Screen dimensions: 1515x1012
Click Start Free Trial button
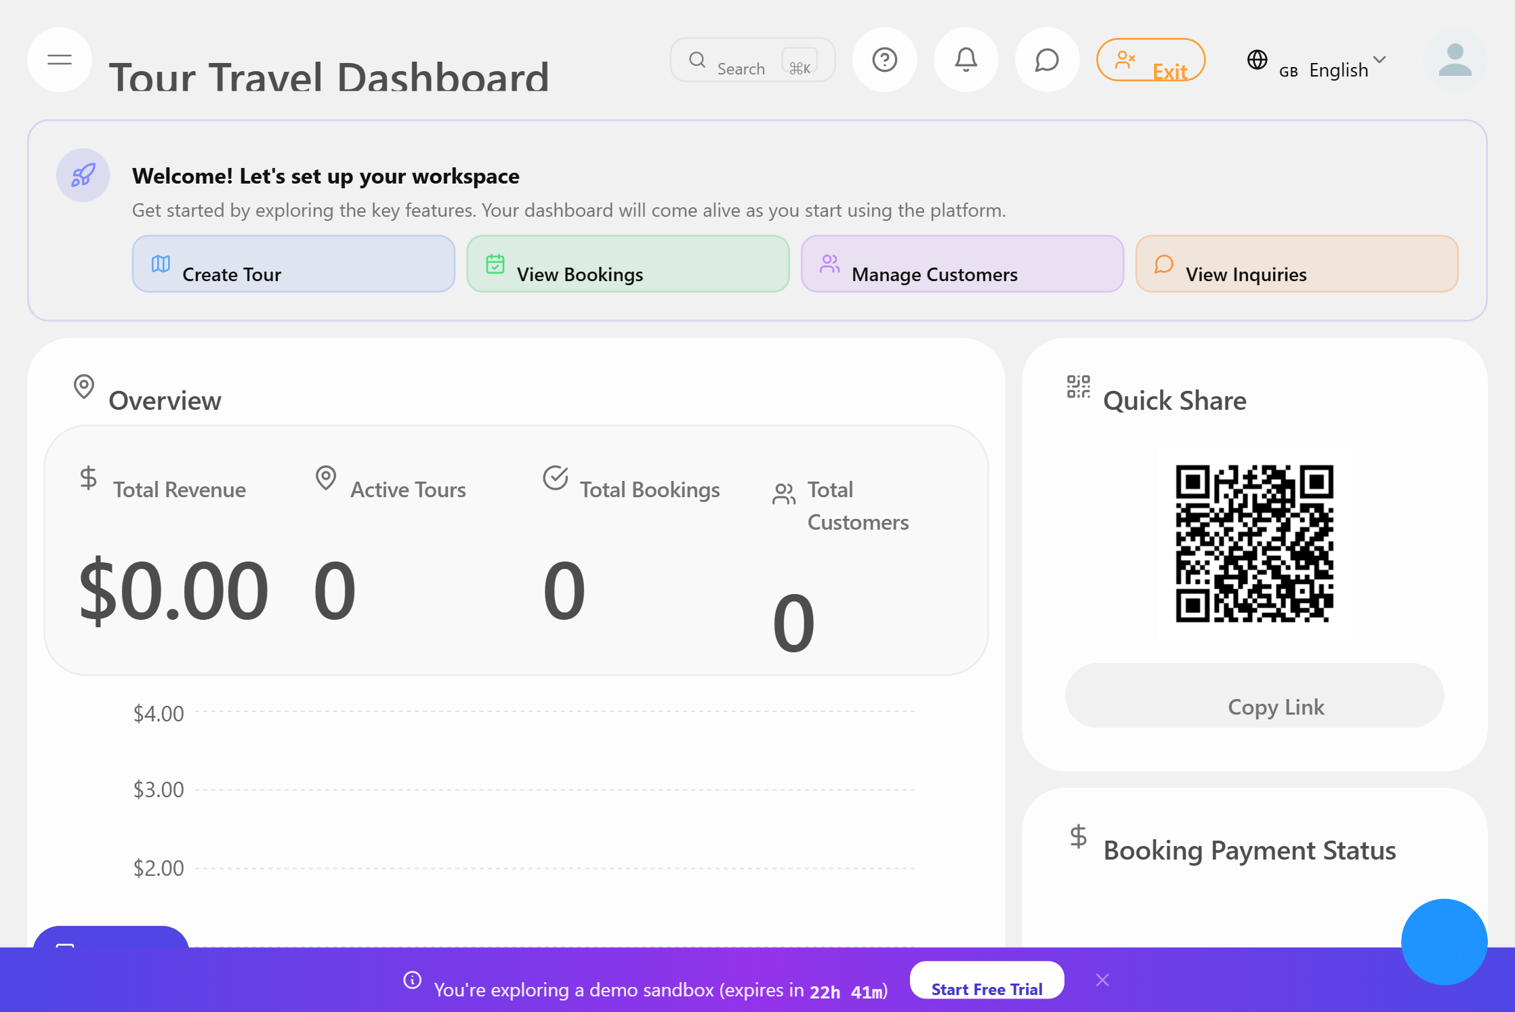pyautogui.click(x=987, y=980)
